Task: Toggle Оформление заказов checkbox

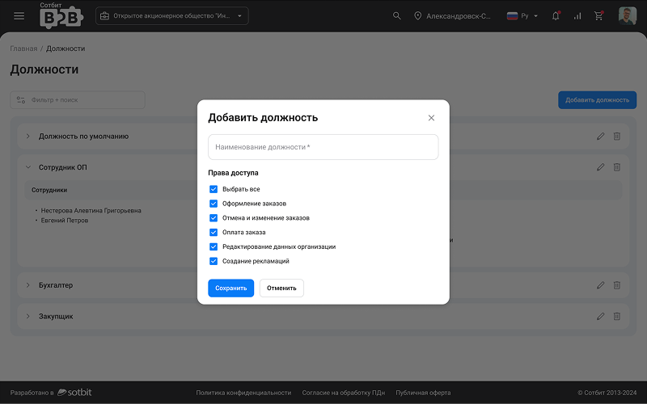Action: click(x=214, y=204)
